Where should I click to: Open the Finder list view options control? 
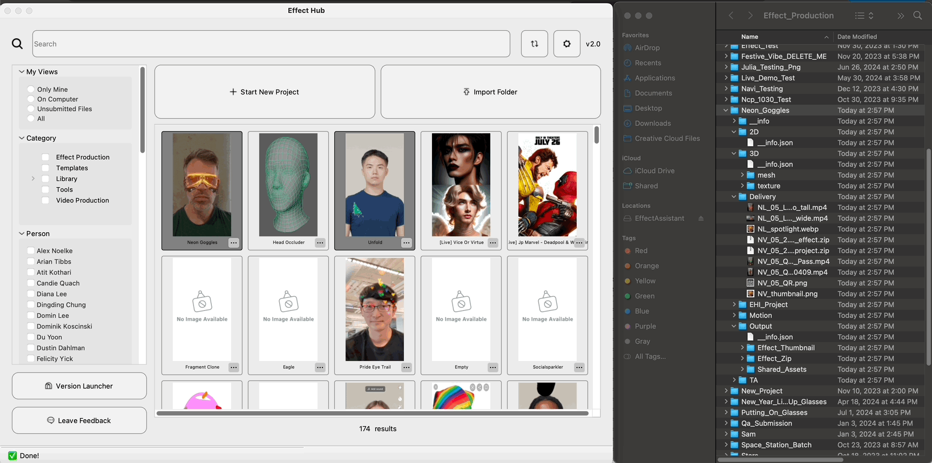point(864,16)
